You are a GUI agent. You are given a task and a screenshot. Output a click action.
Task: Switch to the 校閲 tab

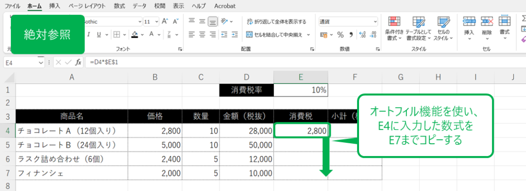160,6
